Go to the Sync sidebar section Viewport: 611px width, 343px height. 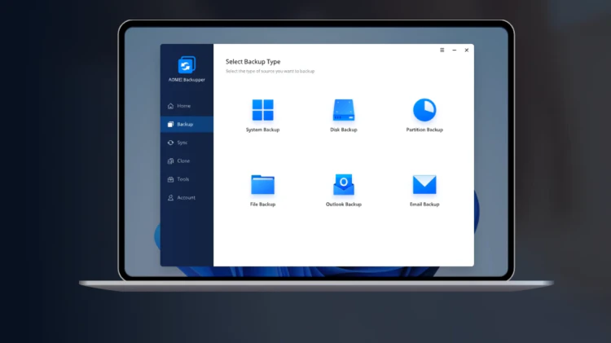click(182, 143)
